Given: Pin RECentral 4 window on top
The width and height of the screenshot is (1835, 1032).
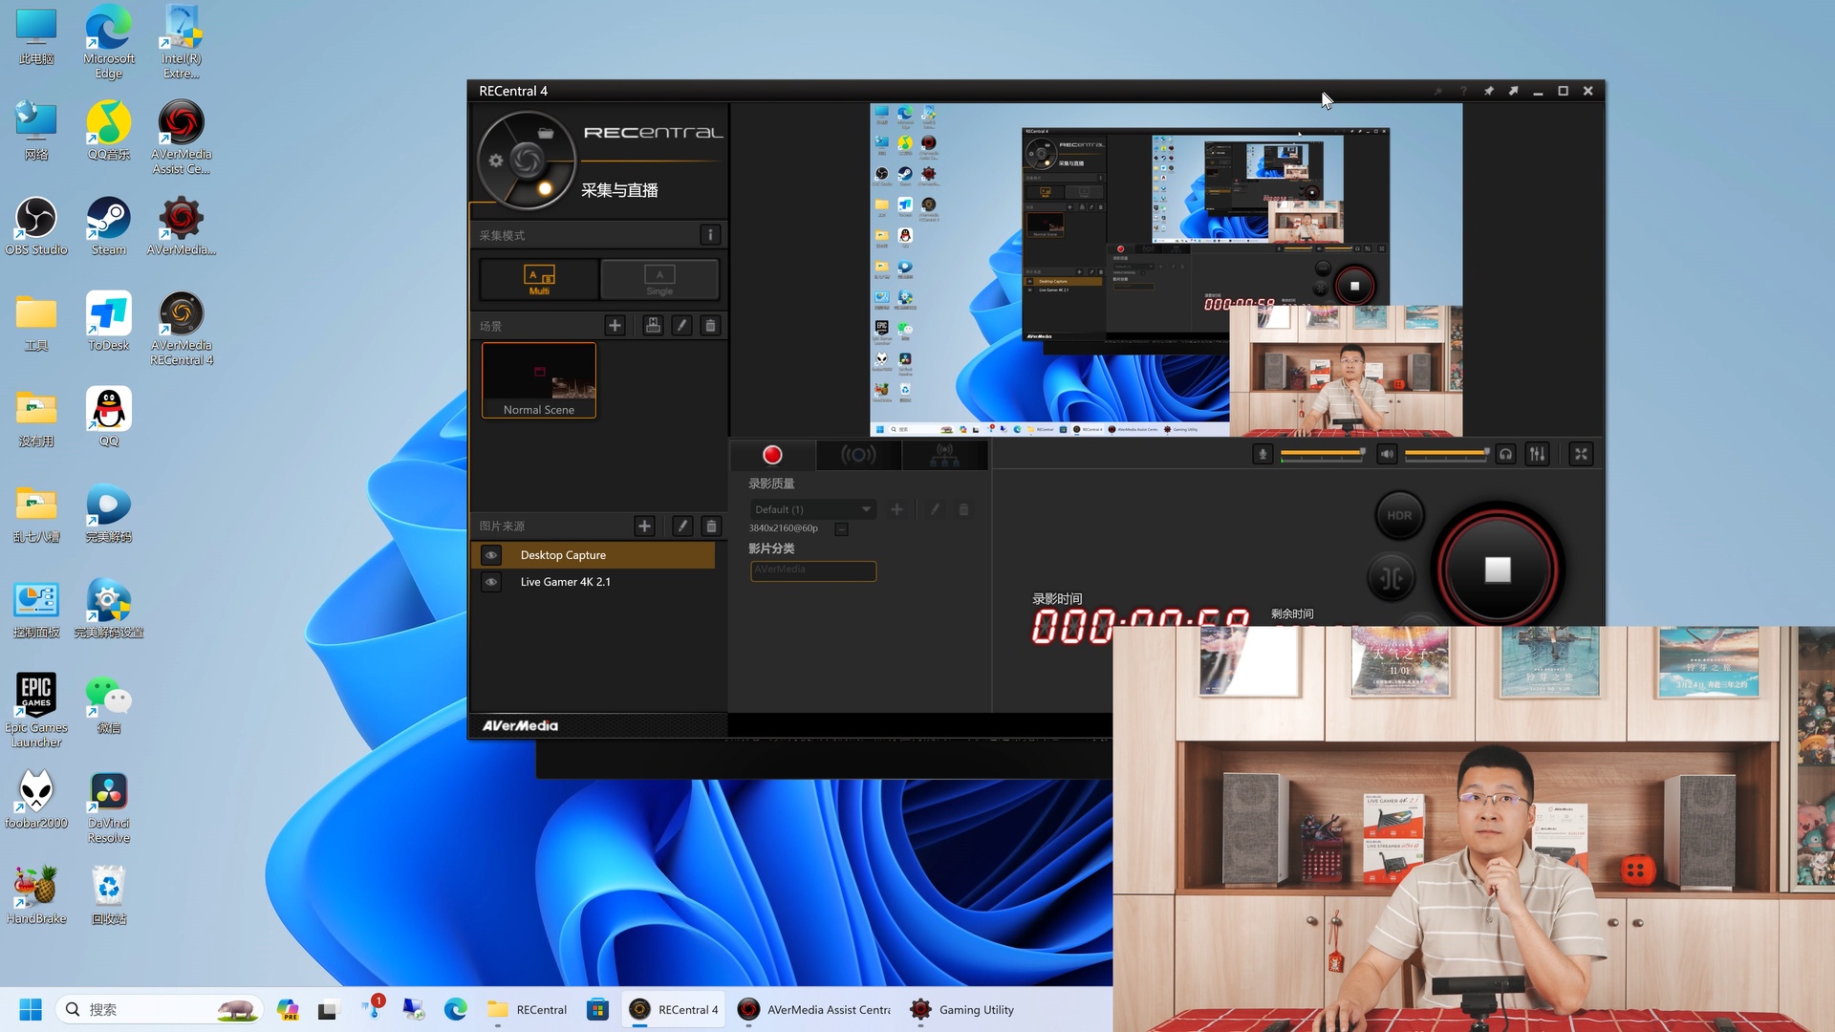Looking at the screenshot, I should (1488, 91).
